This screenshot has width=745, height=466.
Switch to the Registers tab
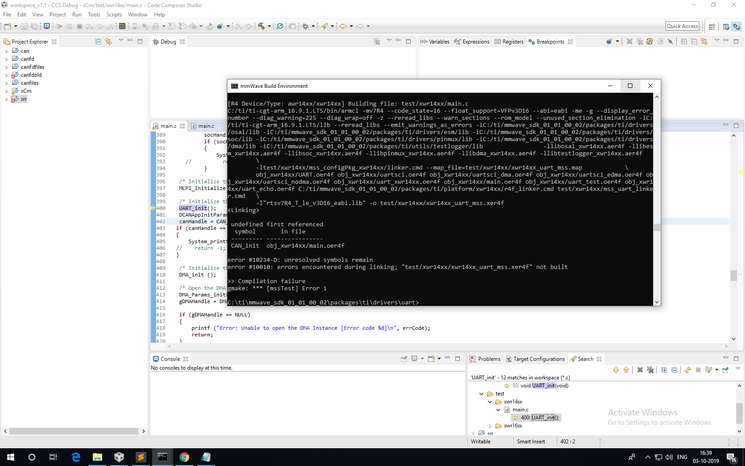(x=509, y=42)
